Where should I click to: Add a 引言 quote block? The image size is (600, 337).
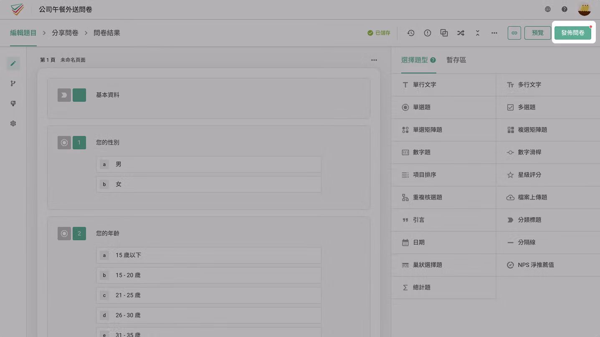click(443, 220)
